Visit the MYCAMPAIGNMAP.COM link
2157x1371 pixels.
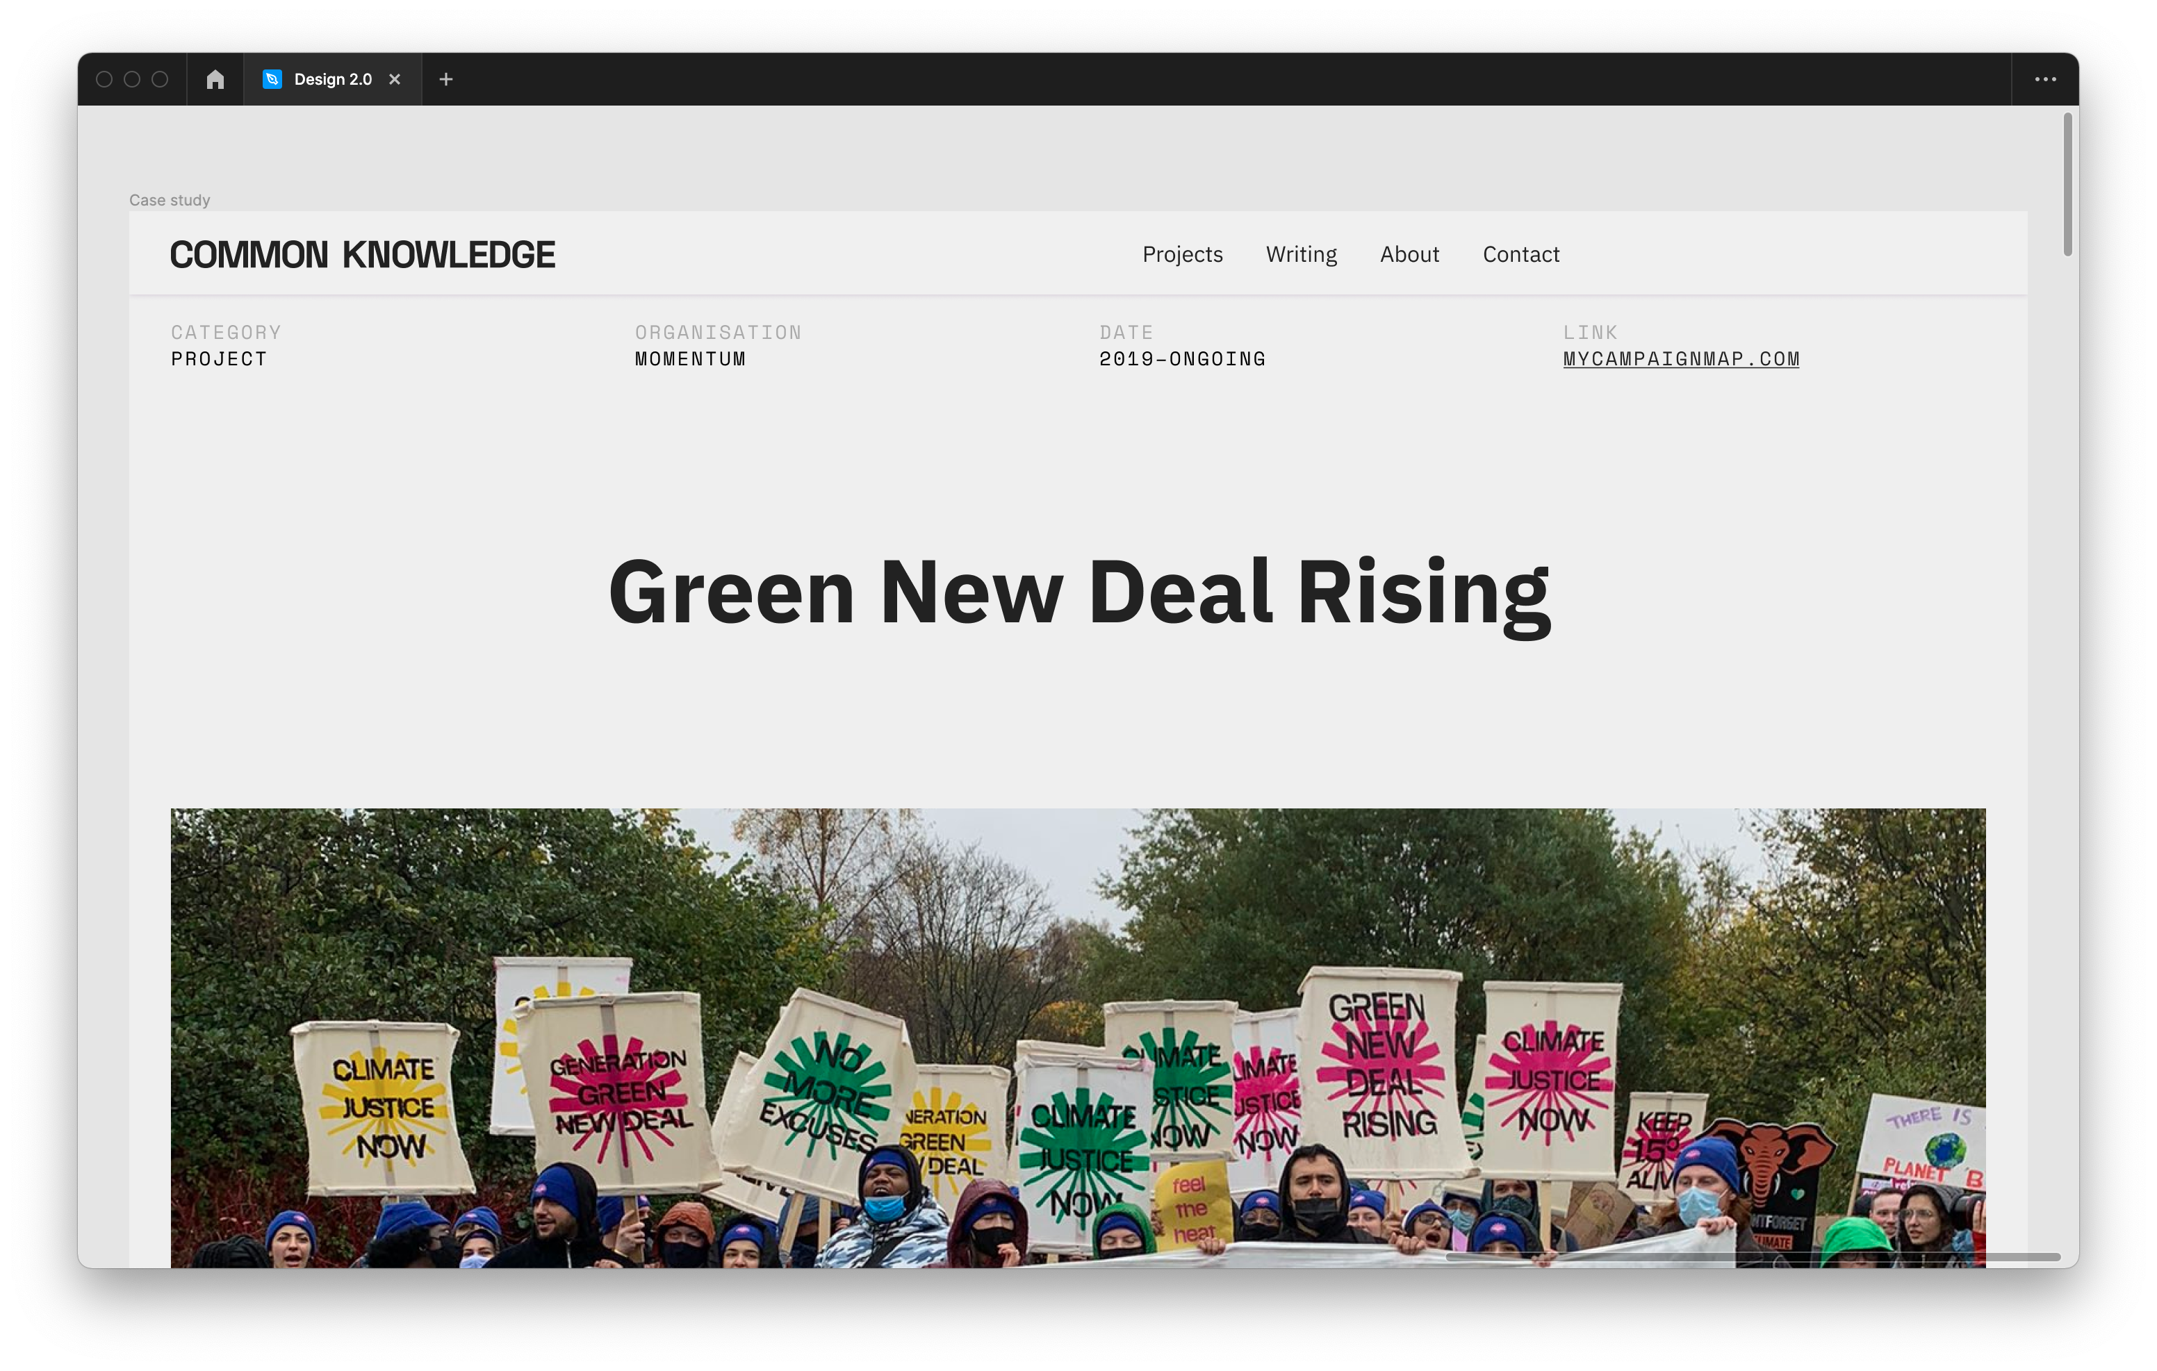(x=1682, y=359)
